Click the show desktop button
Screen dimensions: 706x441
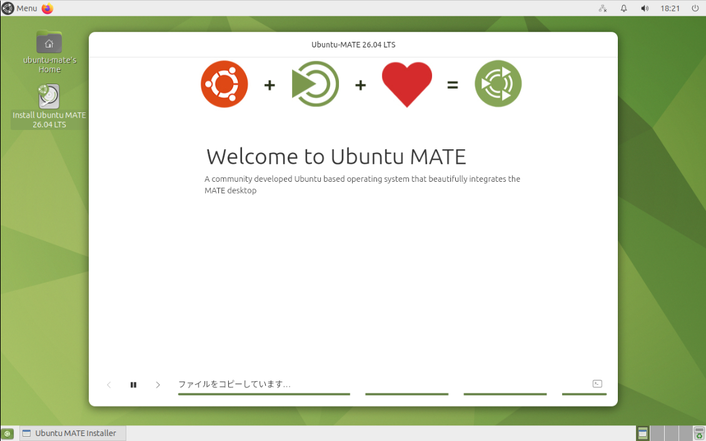tap(8, 434)
